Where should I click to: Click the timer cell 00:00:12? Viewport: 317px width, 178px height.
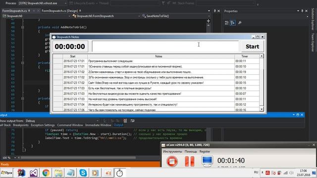(247, 104)
